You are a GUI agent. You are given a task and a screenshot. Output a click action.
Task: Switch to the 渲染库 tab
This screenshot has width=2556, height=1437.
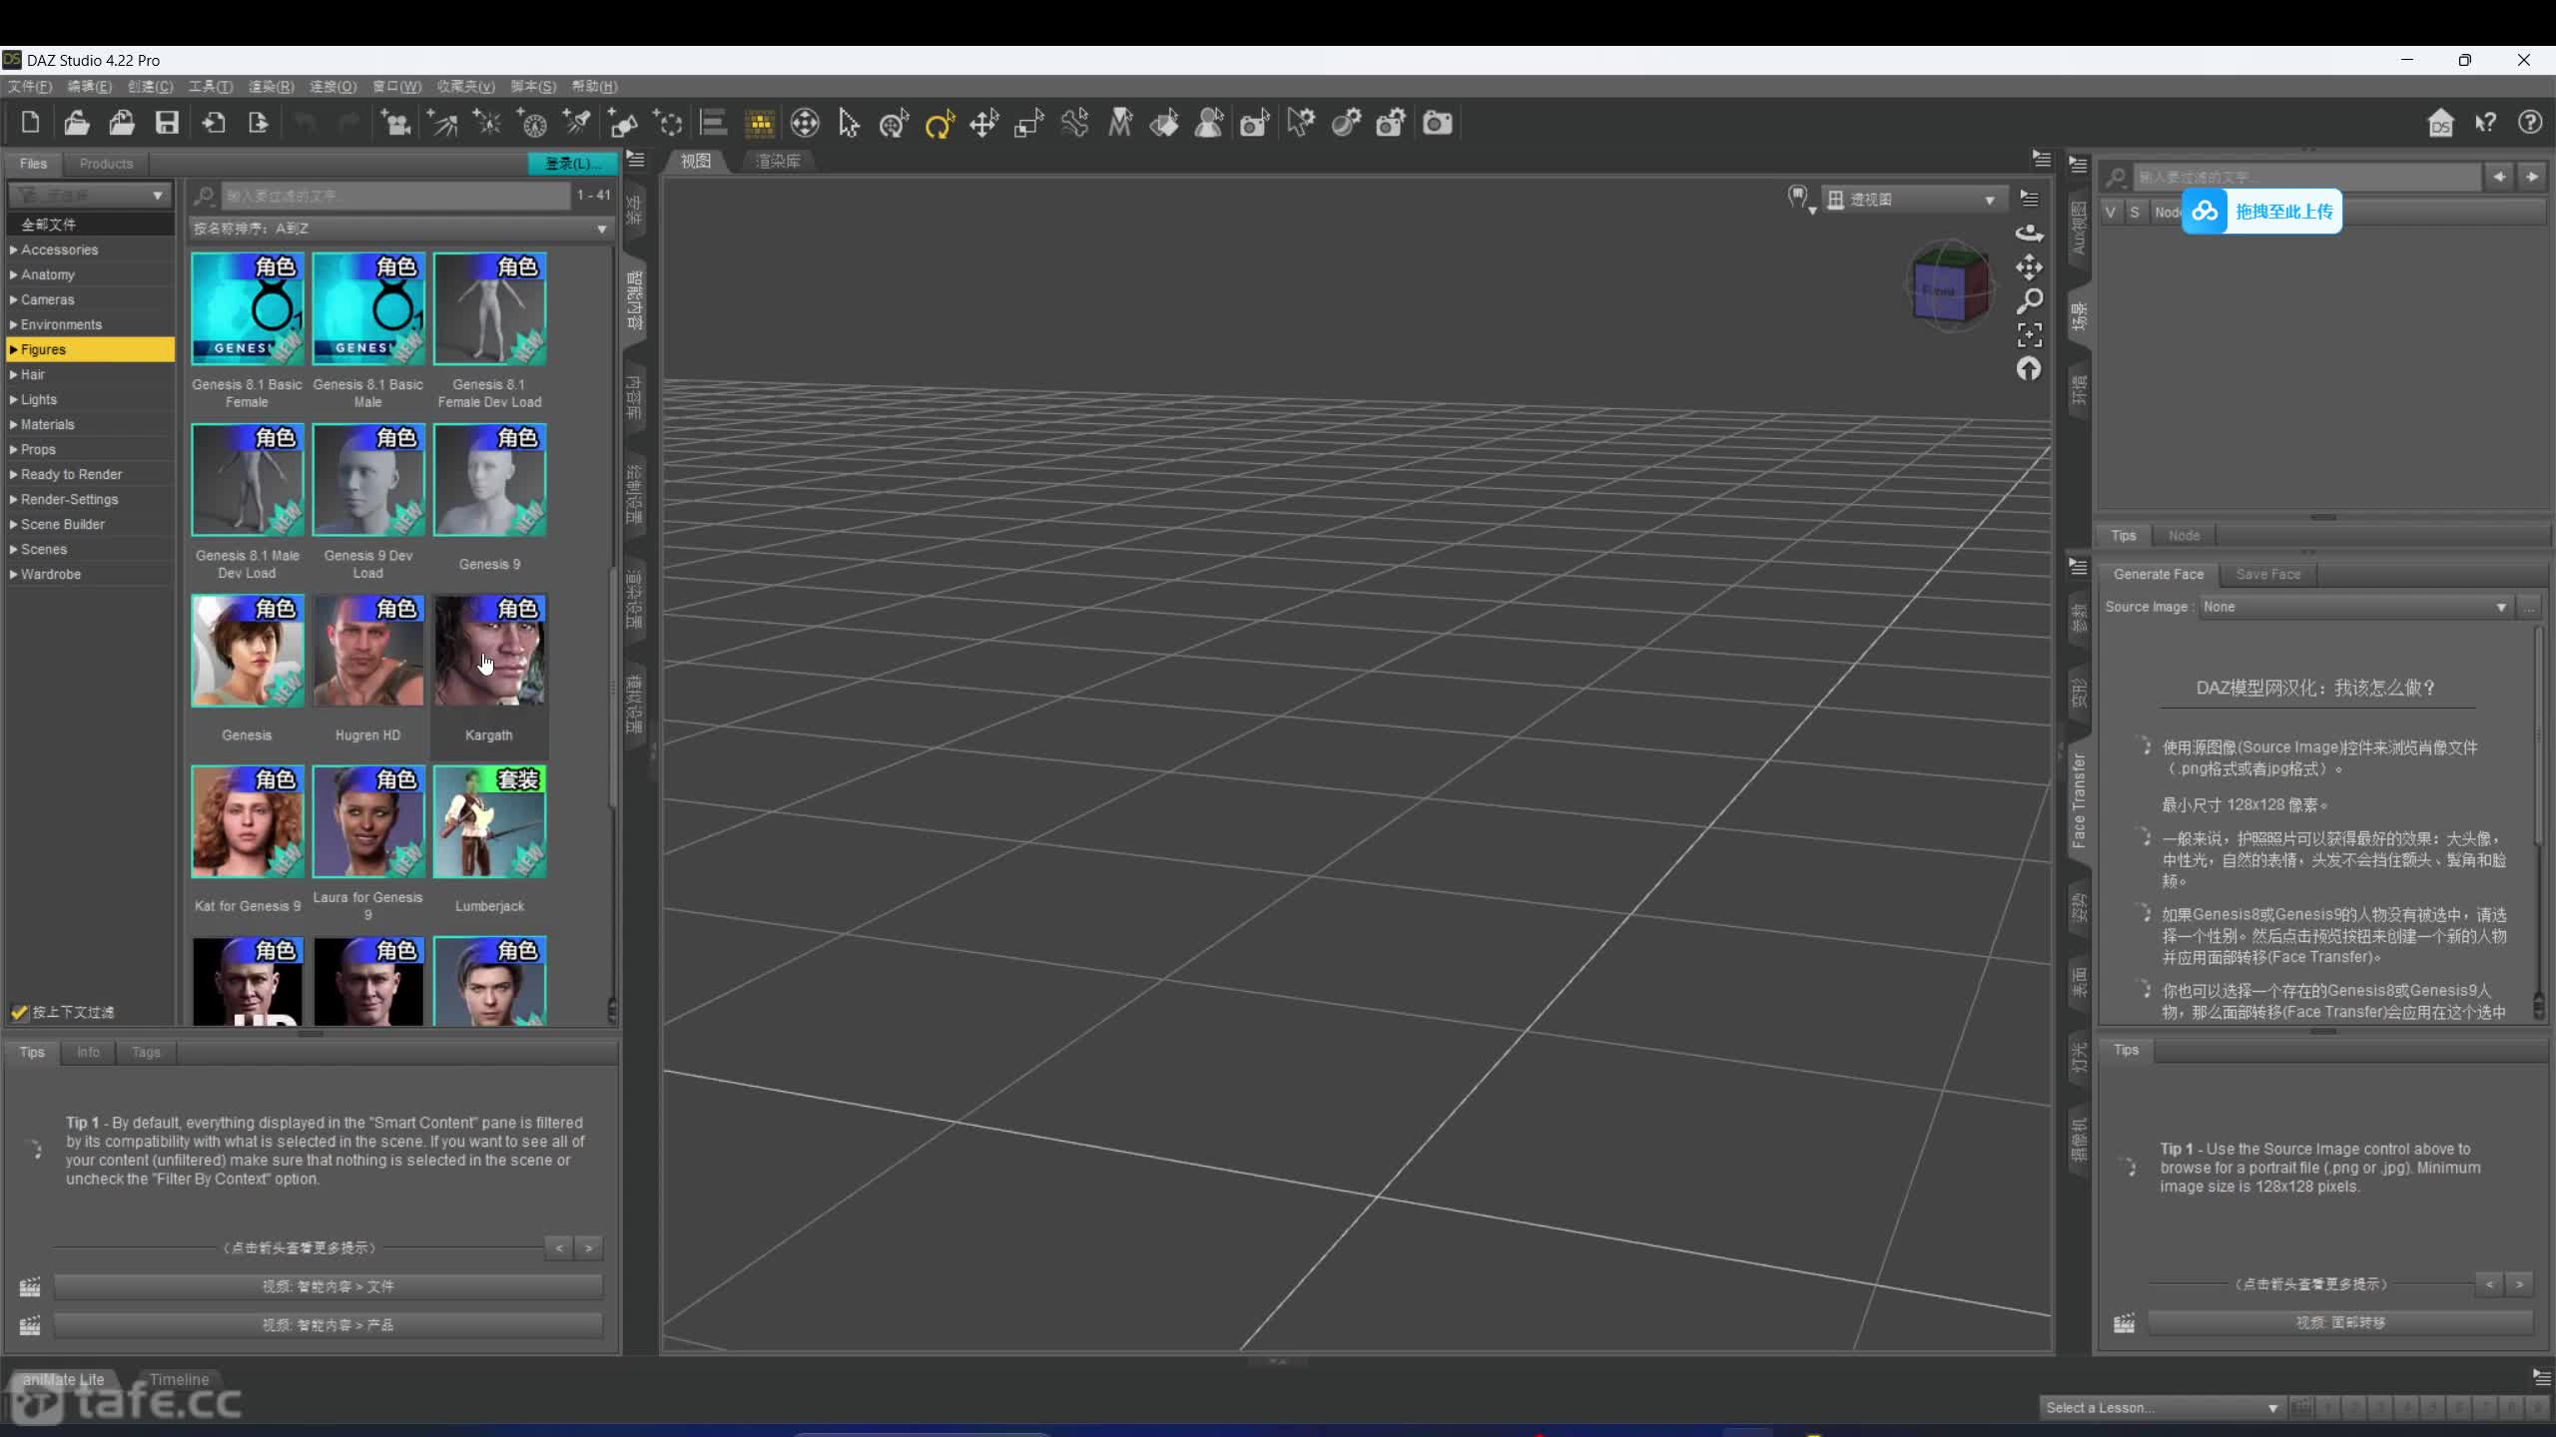[778, 161]
